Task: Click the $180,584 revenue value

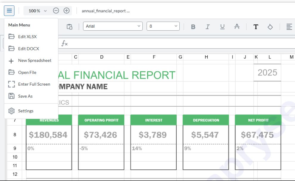Action: click(x=48, y=135)
